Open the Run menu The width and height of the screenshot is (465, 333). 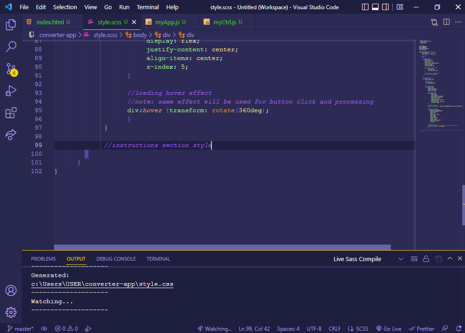[x=124, y=7]
